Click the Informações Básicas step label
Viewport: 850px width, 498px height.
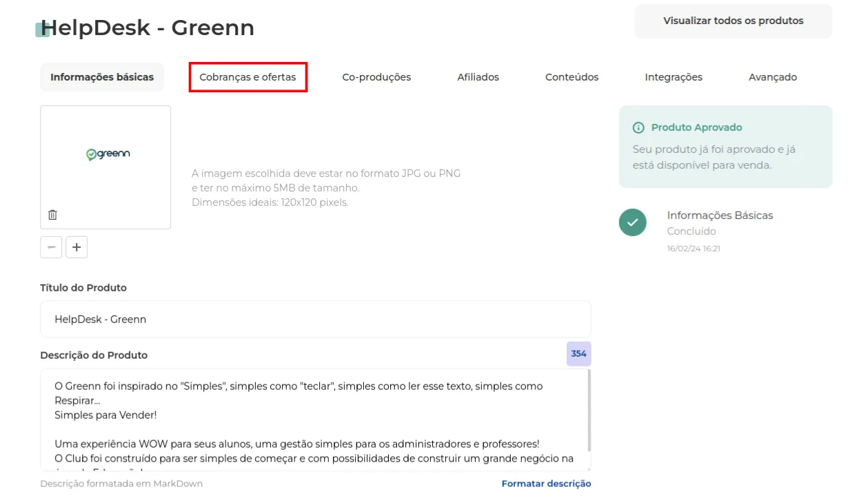coord(720,216)
